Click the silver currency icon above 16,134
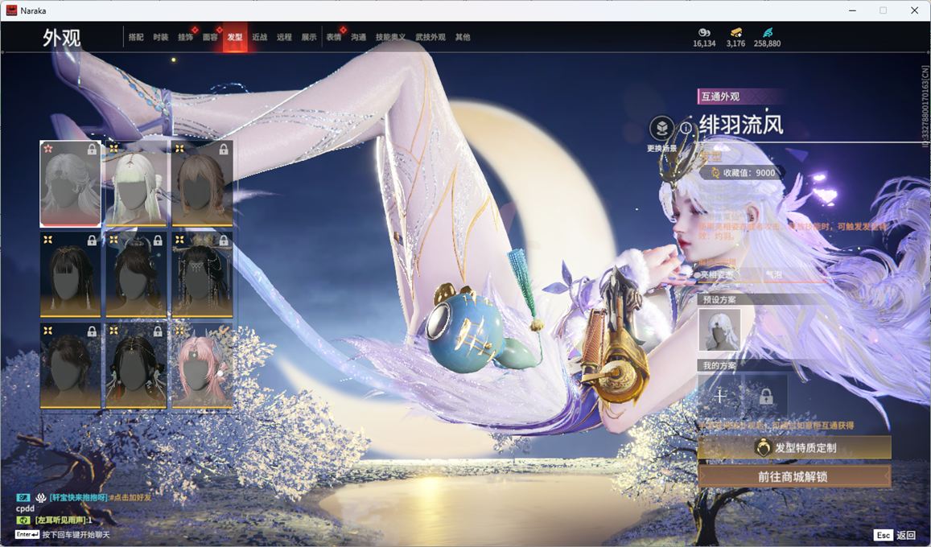 [704, 32]
